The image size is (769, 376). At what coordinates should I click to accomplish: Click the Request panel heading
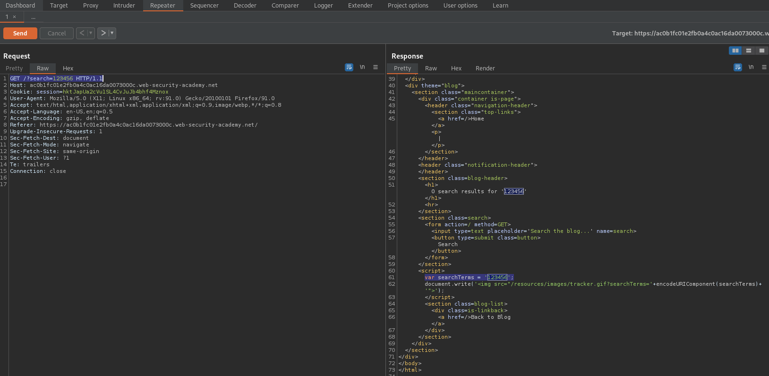coord(17,56)
